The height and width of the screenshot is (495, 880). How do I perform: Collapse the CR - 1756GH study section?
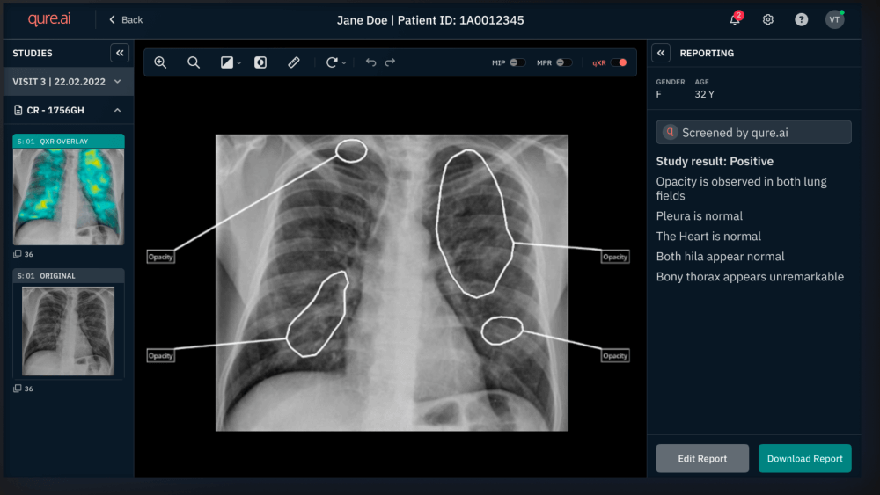click(x=117, y=110)
